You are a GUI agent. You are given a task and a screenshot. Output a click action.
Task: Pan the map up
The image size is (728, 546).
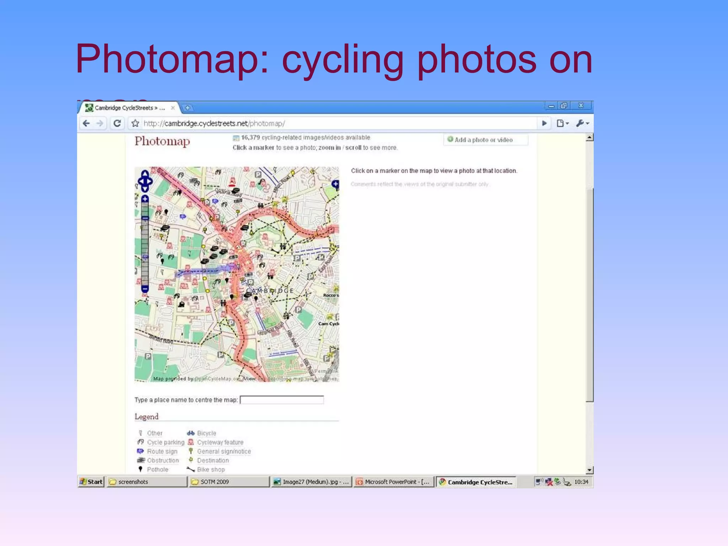pyautogui.click(x=145, y=173)
